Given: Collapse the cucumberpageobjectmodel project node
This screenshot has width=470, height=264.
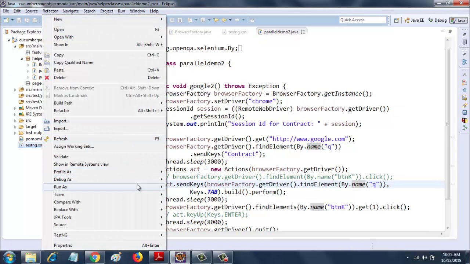Looking at the screenshot, I should click(9, 40).
